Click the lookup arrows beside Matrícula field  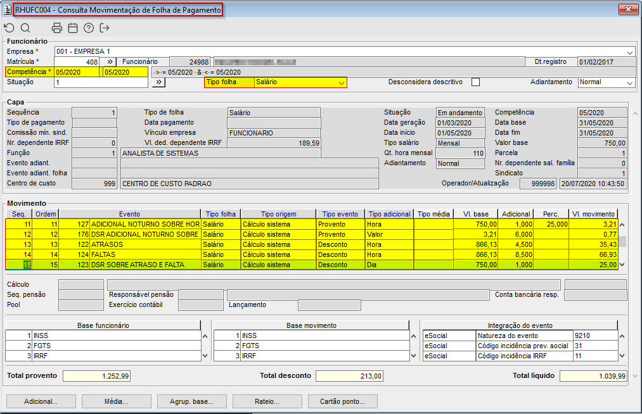coord(108,62)
